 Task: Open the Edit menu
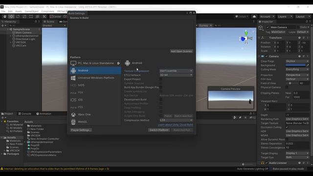click(10, 11)
